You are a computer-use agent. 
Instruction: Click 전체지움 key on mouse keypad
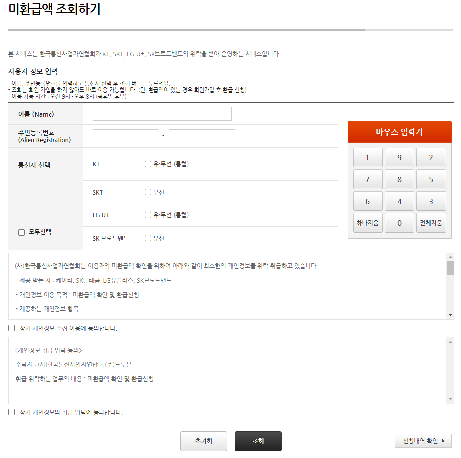pyautogui.click(x=431, y=223)
